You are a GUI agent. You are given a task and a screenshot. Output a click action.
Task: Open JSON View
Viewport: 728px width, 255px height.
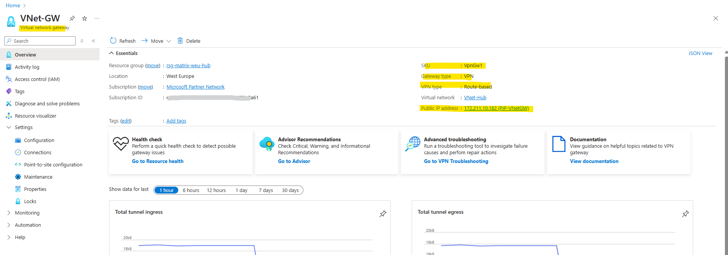point(700,53)
